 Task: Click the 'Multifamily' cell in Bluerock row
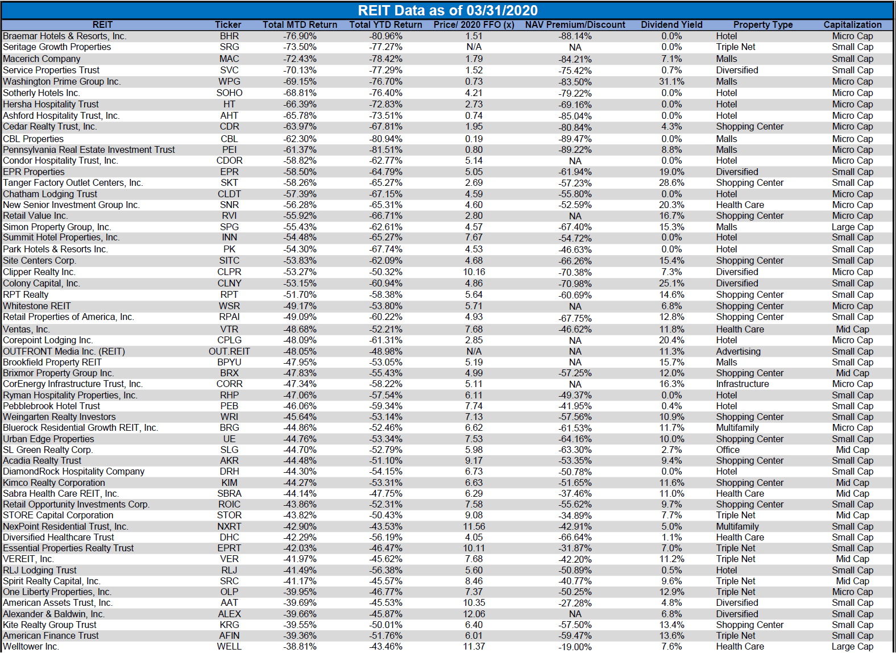(x=737, y=428)
